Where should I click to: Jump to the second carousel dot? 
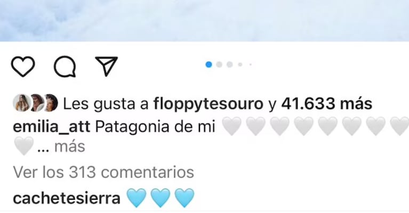click(x=219, y=64)
